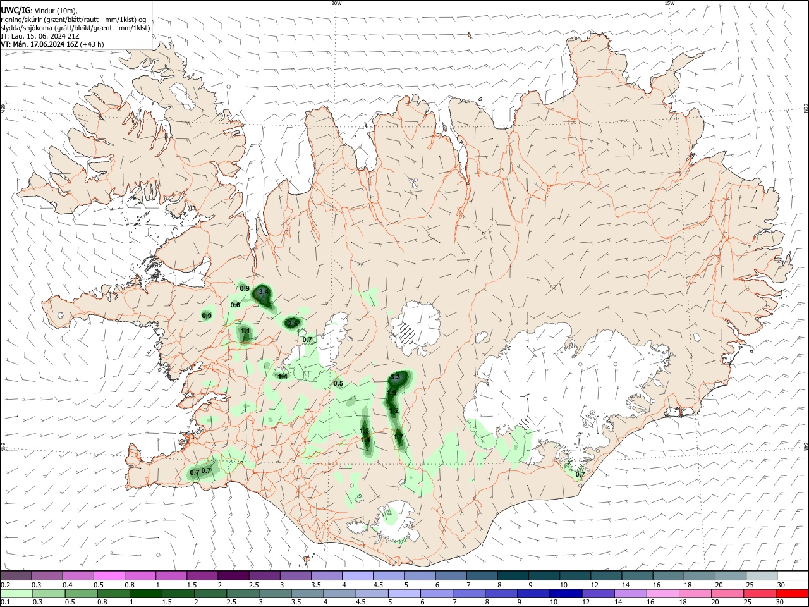Click the 1.7 precipitation value label

pos(398,437)
